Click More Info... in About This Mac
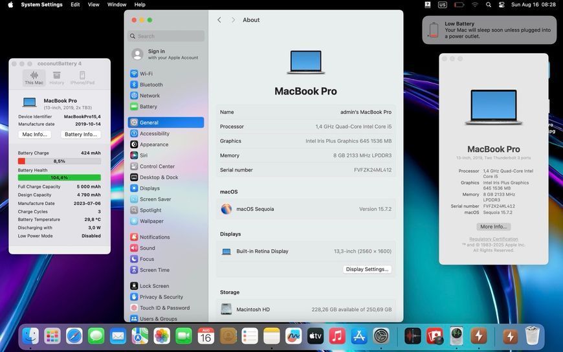Screen dimensions: 563x352 coord(493,226)
